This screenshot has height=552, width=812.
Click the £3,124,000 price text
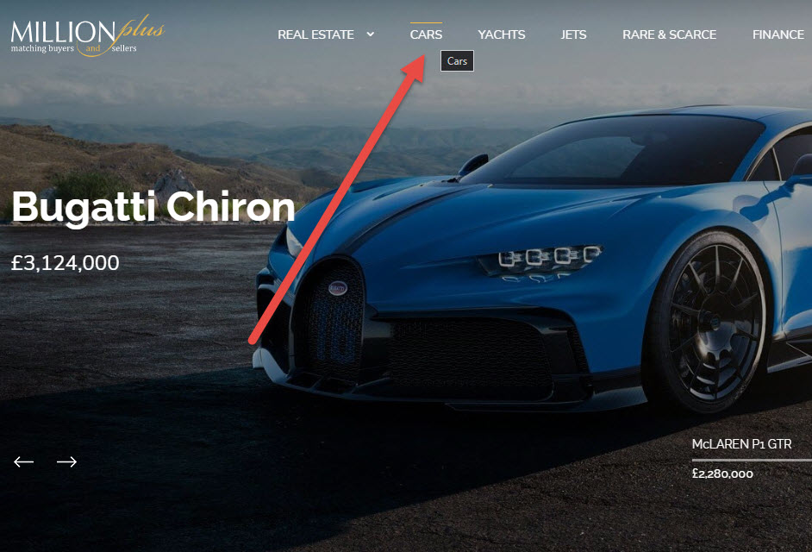click(66, 263)
